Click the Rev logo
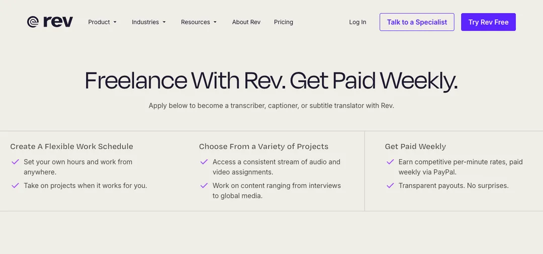The height and width of the screenshot is (254, 543). pos(50,22)
